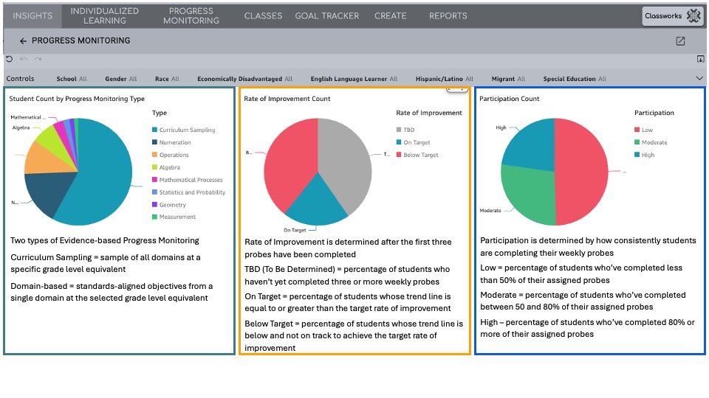This screenshot has width=709, height=398.
Task: Click the 'Controls' label
Action: 20,79
